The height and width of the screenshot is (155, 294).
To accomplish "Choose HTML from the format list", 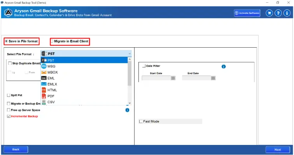I will point(84,90).
